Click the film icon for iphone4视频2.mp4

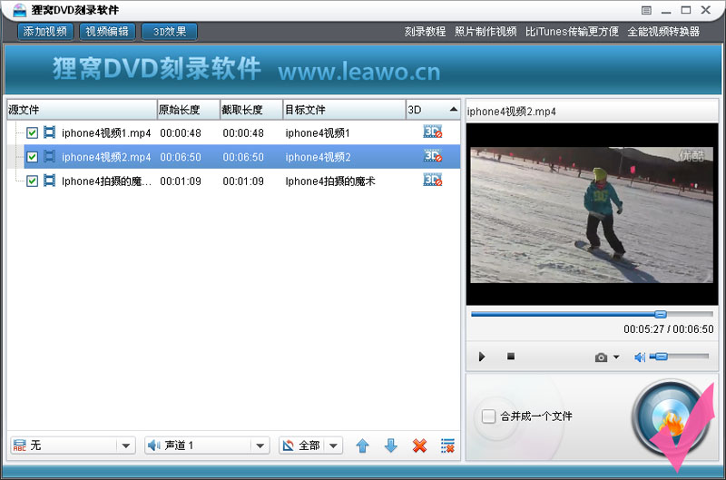(x=49, y=157)
